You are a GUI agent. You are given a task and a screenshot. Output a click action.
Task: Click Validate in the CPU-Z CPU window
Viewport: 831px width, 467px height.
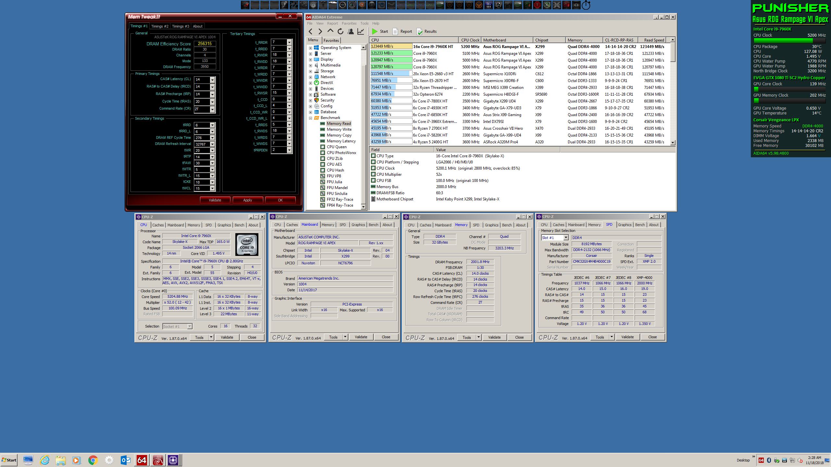tap(227, 337)
